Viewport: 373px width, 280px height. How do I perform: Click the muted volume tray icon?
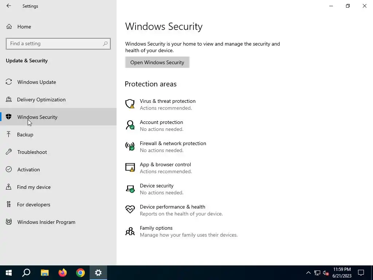point(326,273)
